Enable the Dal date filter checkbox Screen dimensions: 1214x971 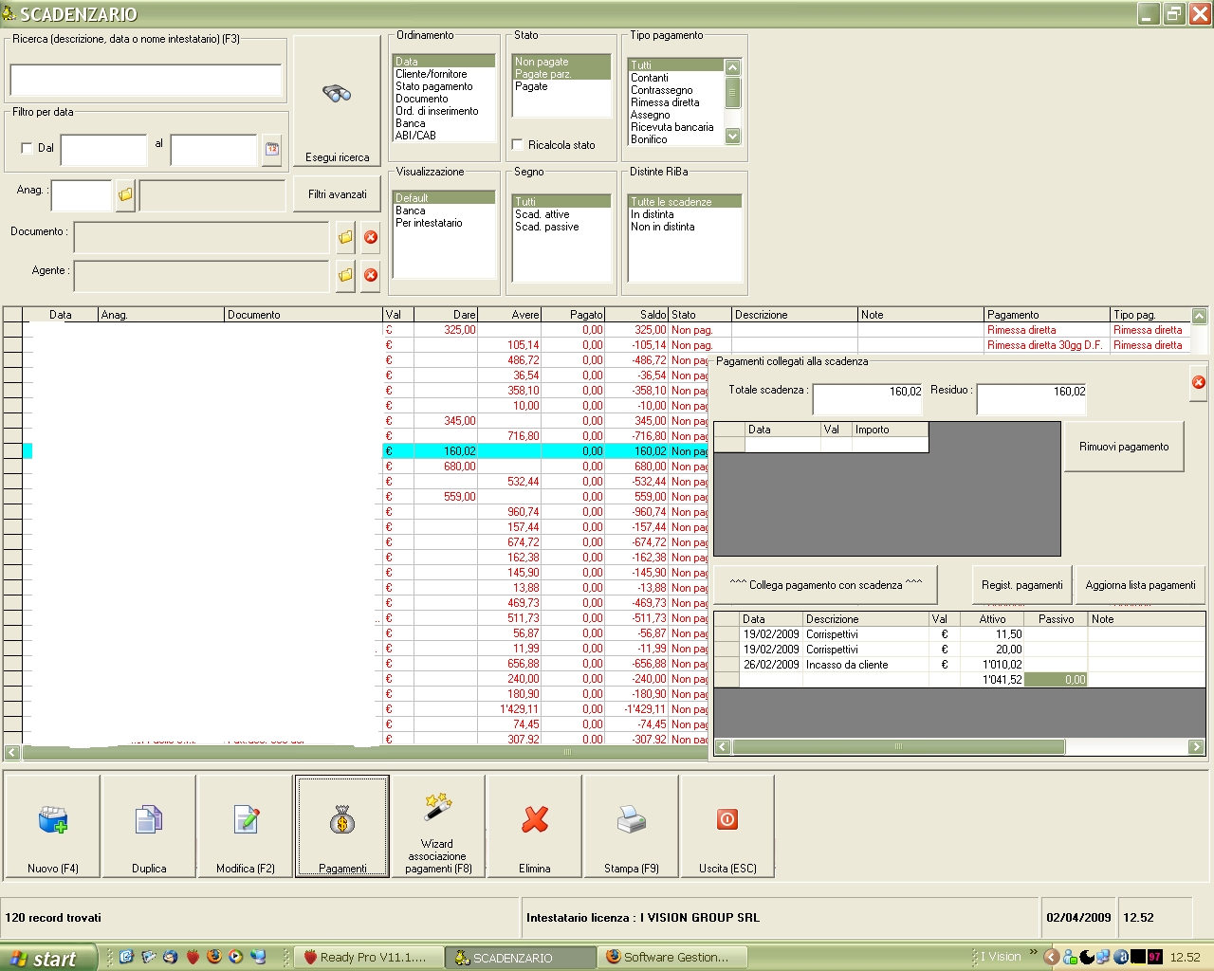pos(27,148)
